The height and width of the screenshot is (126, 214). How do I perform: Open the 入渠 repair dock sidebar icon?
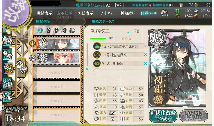pos(8,83)
